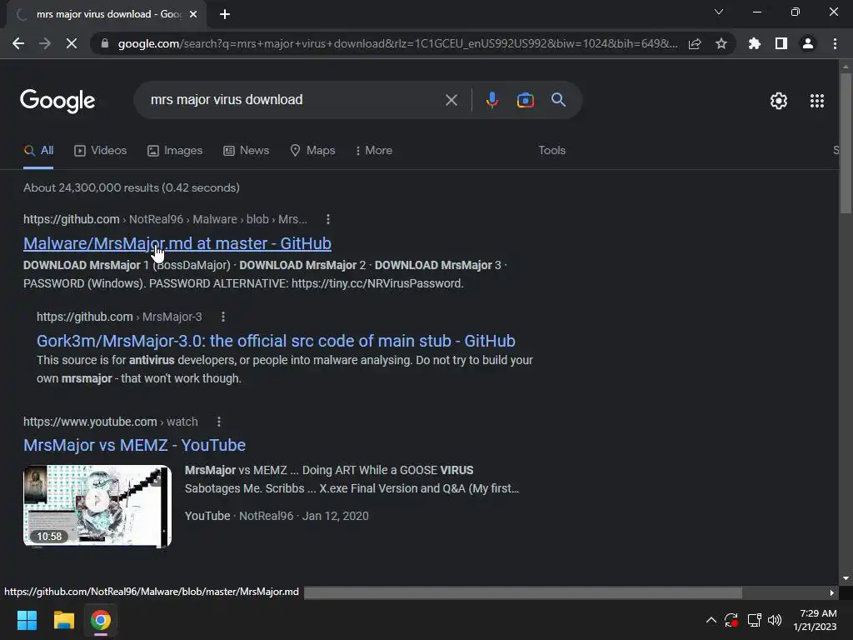This screenshot has width=853, height=640.
Task: Stop loading the page
Action: tap(72, 43)
